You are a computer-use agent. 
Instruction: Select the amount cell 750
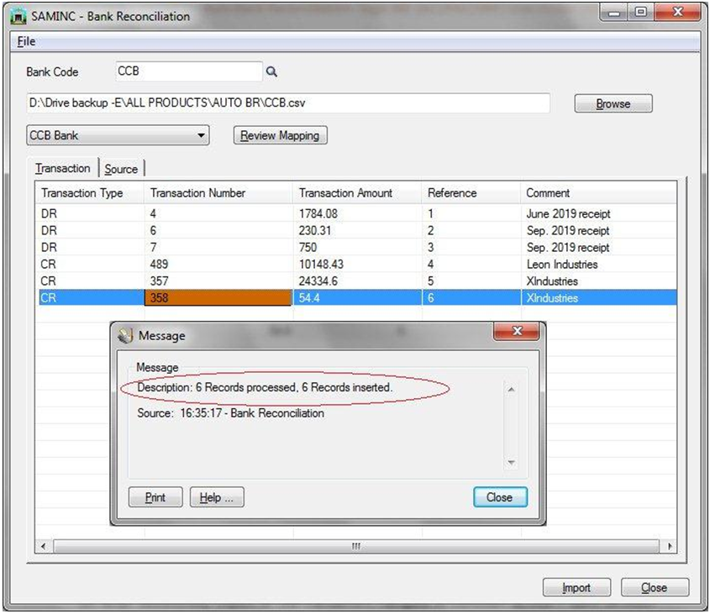click(x=357, y=247)
